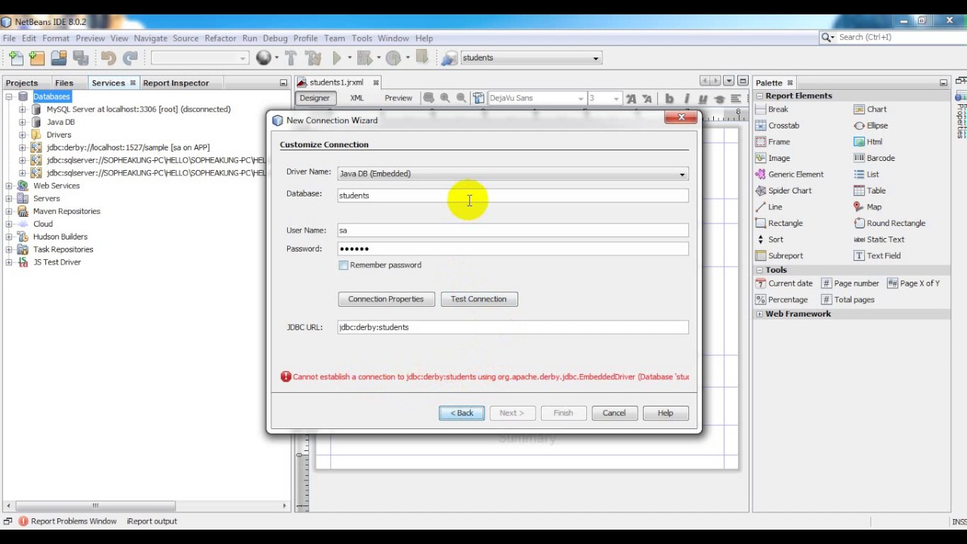967x544 pixels.
Task: Click the Profile Project icon
Action: click(393, 57)
